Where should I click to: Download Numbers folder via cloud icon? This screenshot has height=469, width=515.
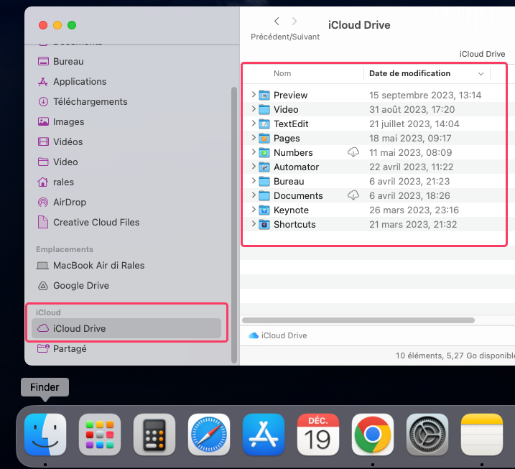pyautogui.click(x=353, y=152)
